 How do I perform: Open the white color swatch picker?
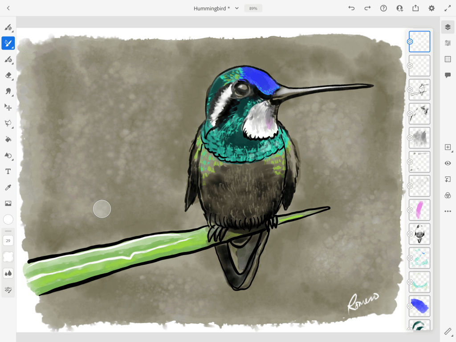[x=8, y=219]
